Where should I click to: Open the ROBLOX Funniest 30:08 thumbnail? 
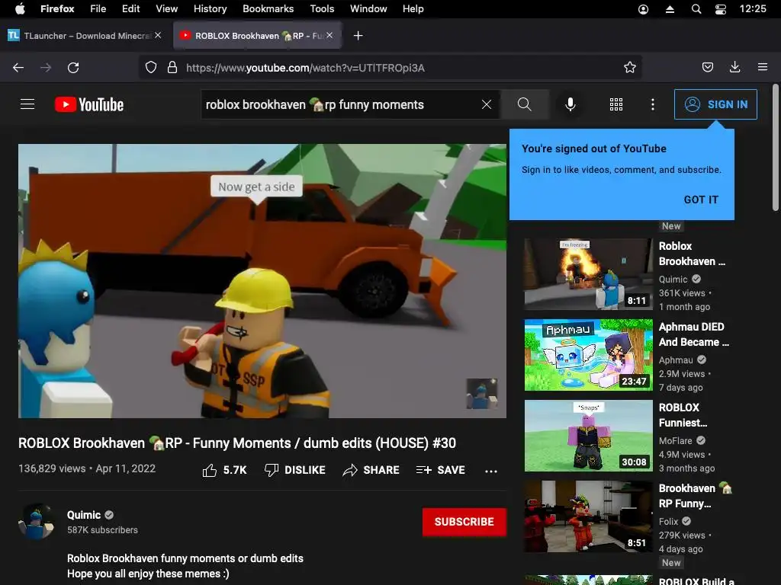(x=588, y=436)
